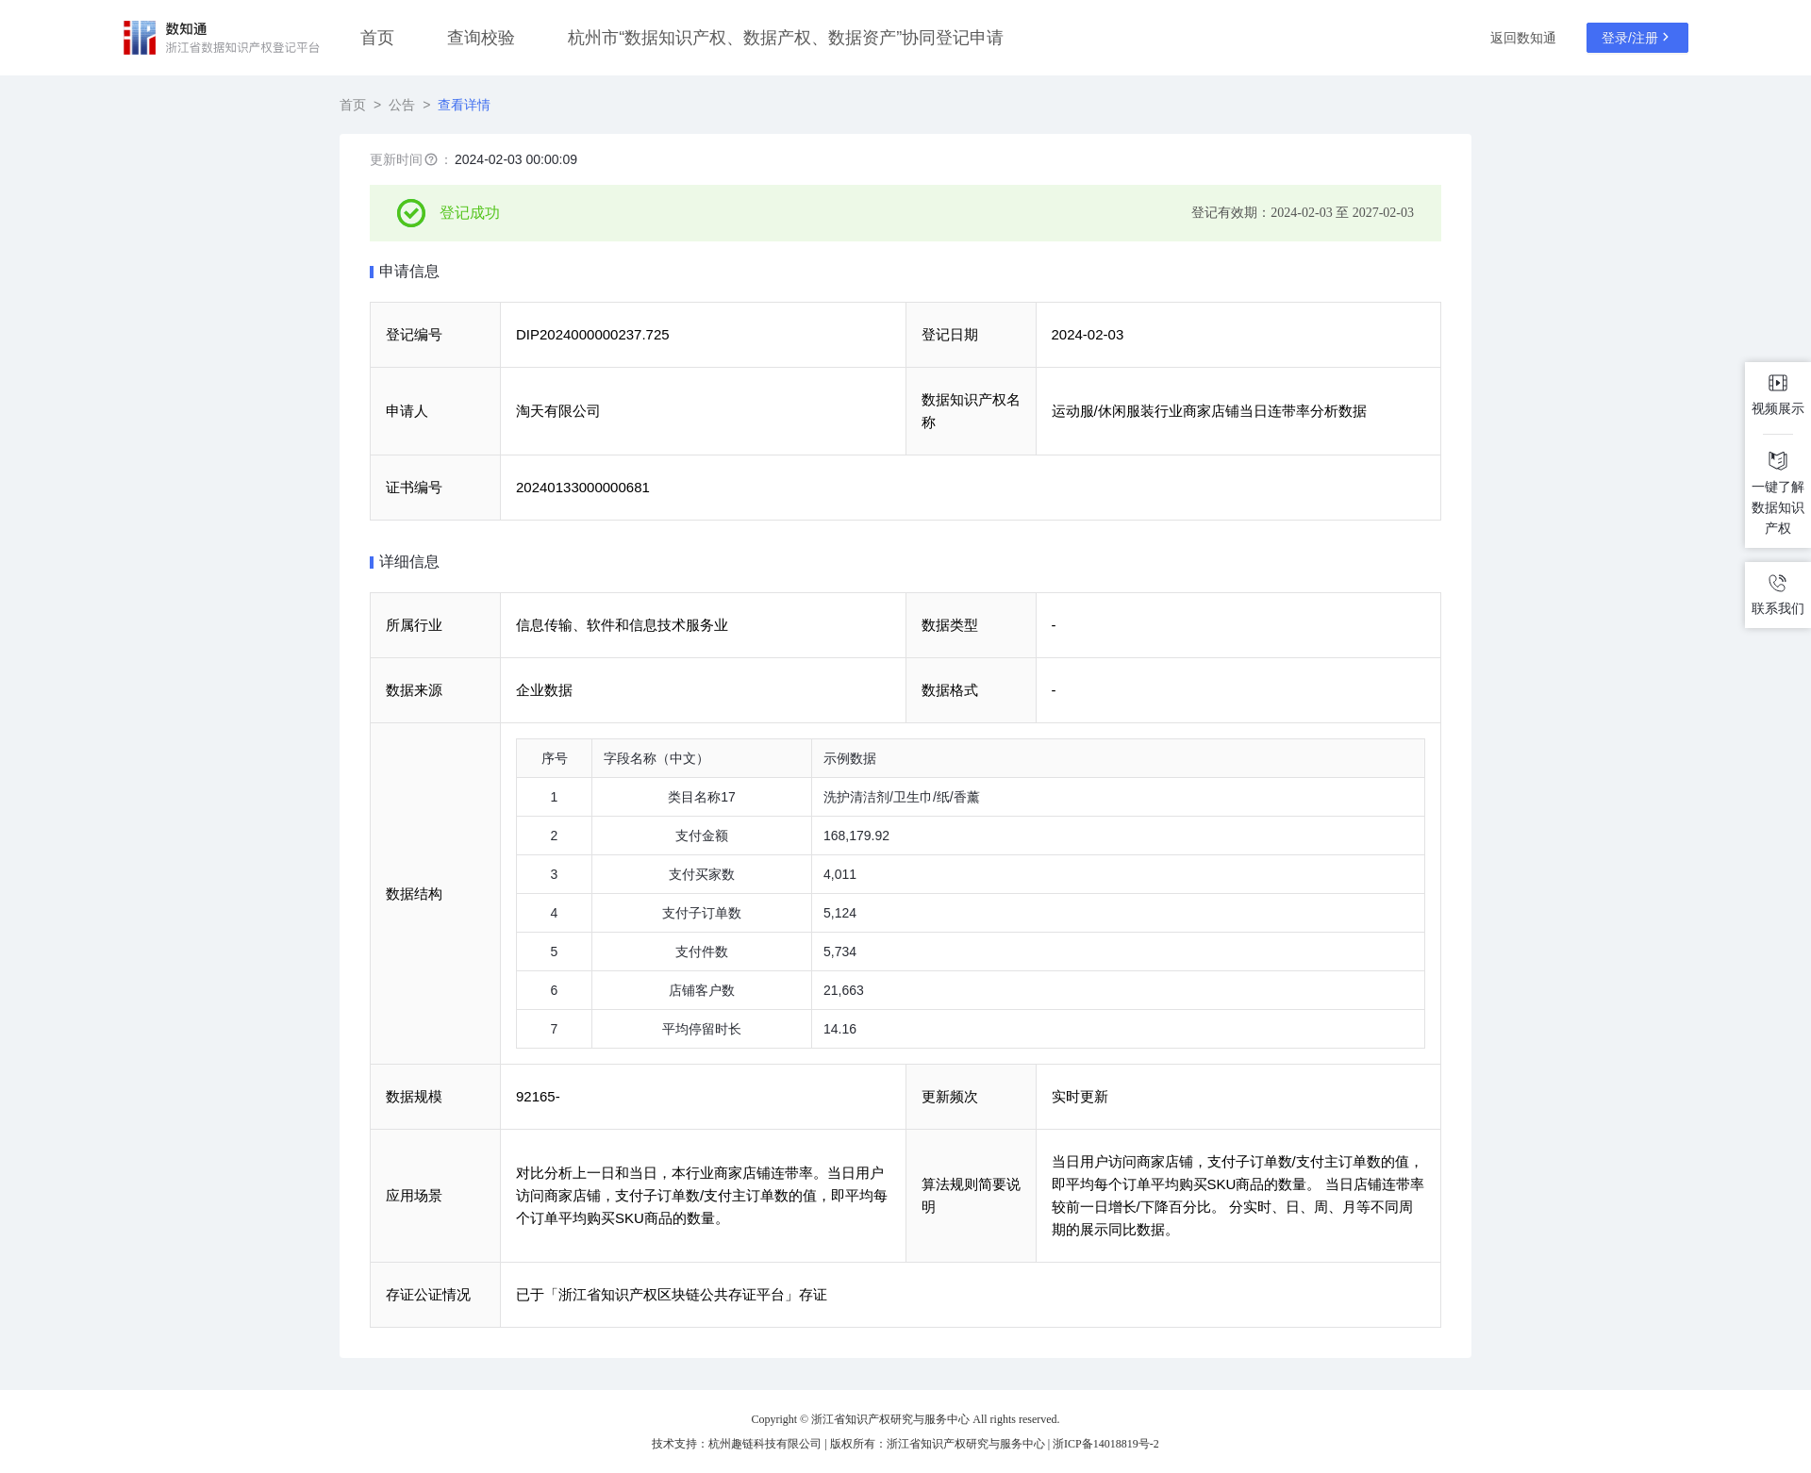Screen dimensions: 1811x1473
Task: Click update time 2024-02-03 00:00:09
Action: click(516, 160)
